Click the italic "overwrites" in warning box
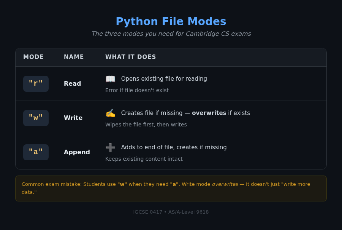The height and width of the screenshot is (230, 342). tap(225, 184)
